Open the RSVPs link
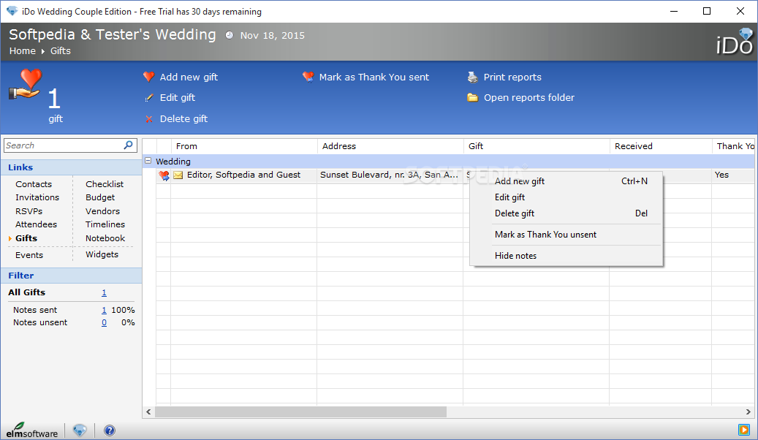The width and height of the screenshot is (758, 440). 29,211
